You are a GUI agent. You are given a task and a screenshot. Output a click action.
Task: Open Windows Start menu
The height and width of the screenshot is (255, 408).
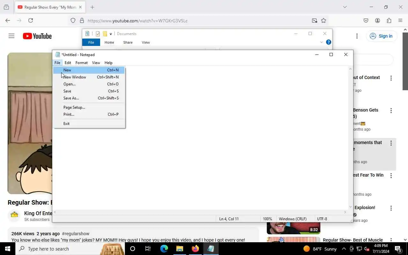(8, 249)
